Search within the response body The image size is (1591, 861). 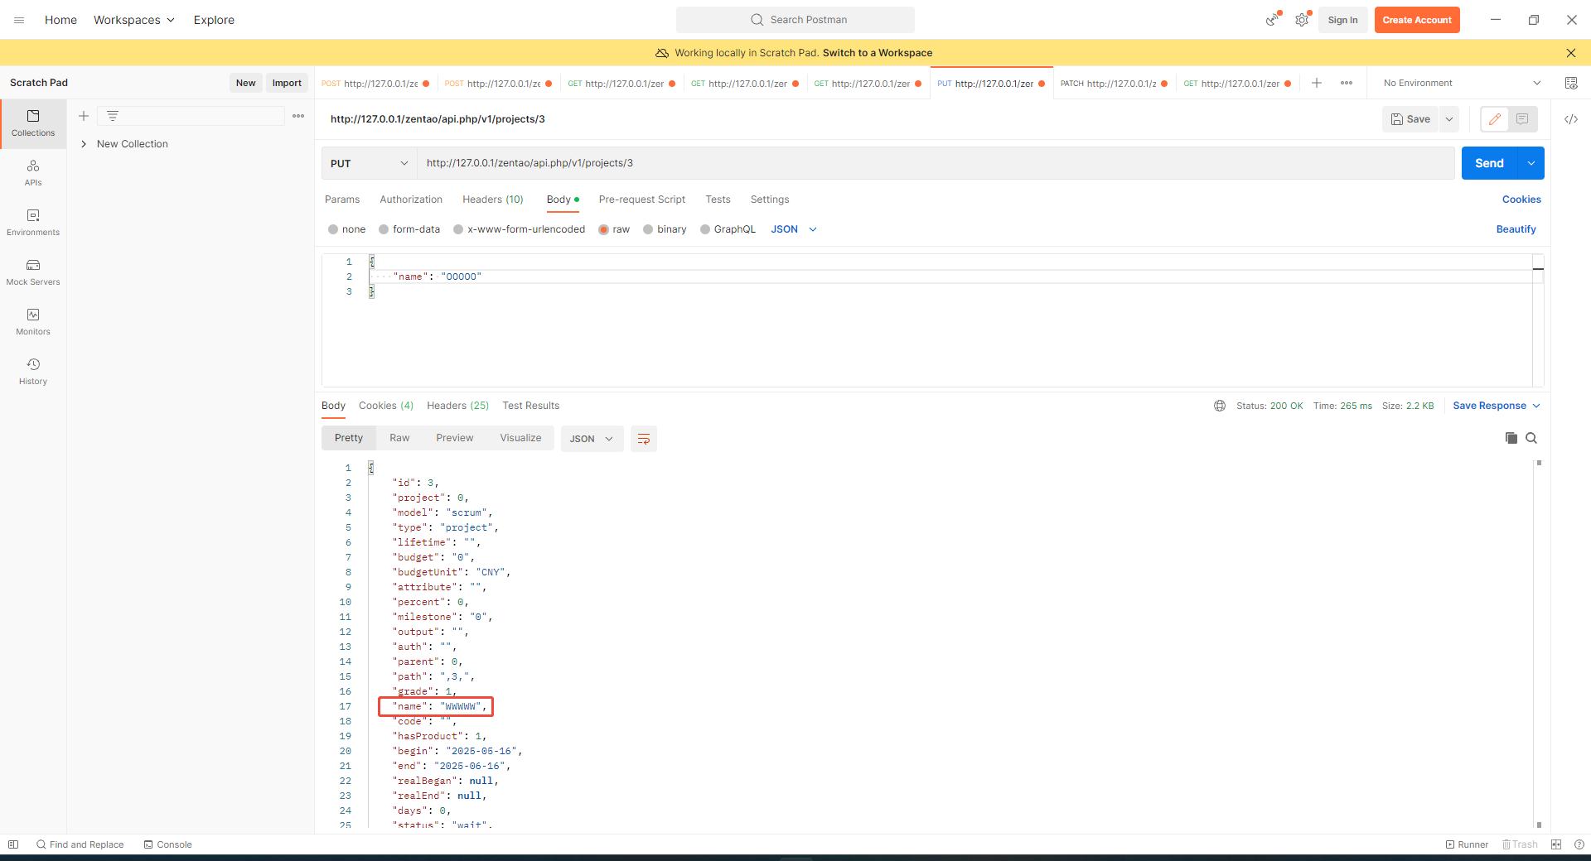(x=1531, y=438)
